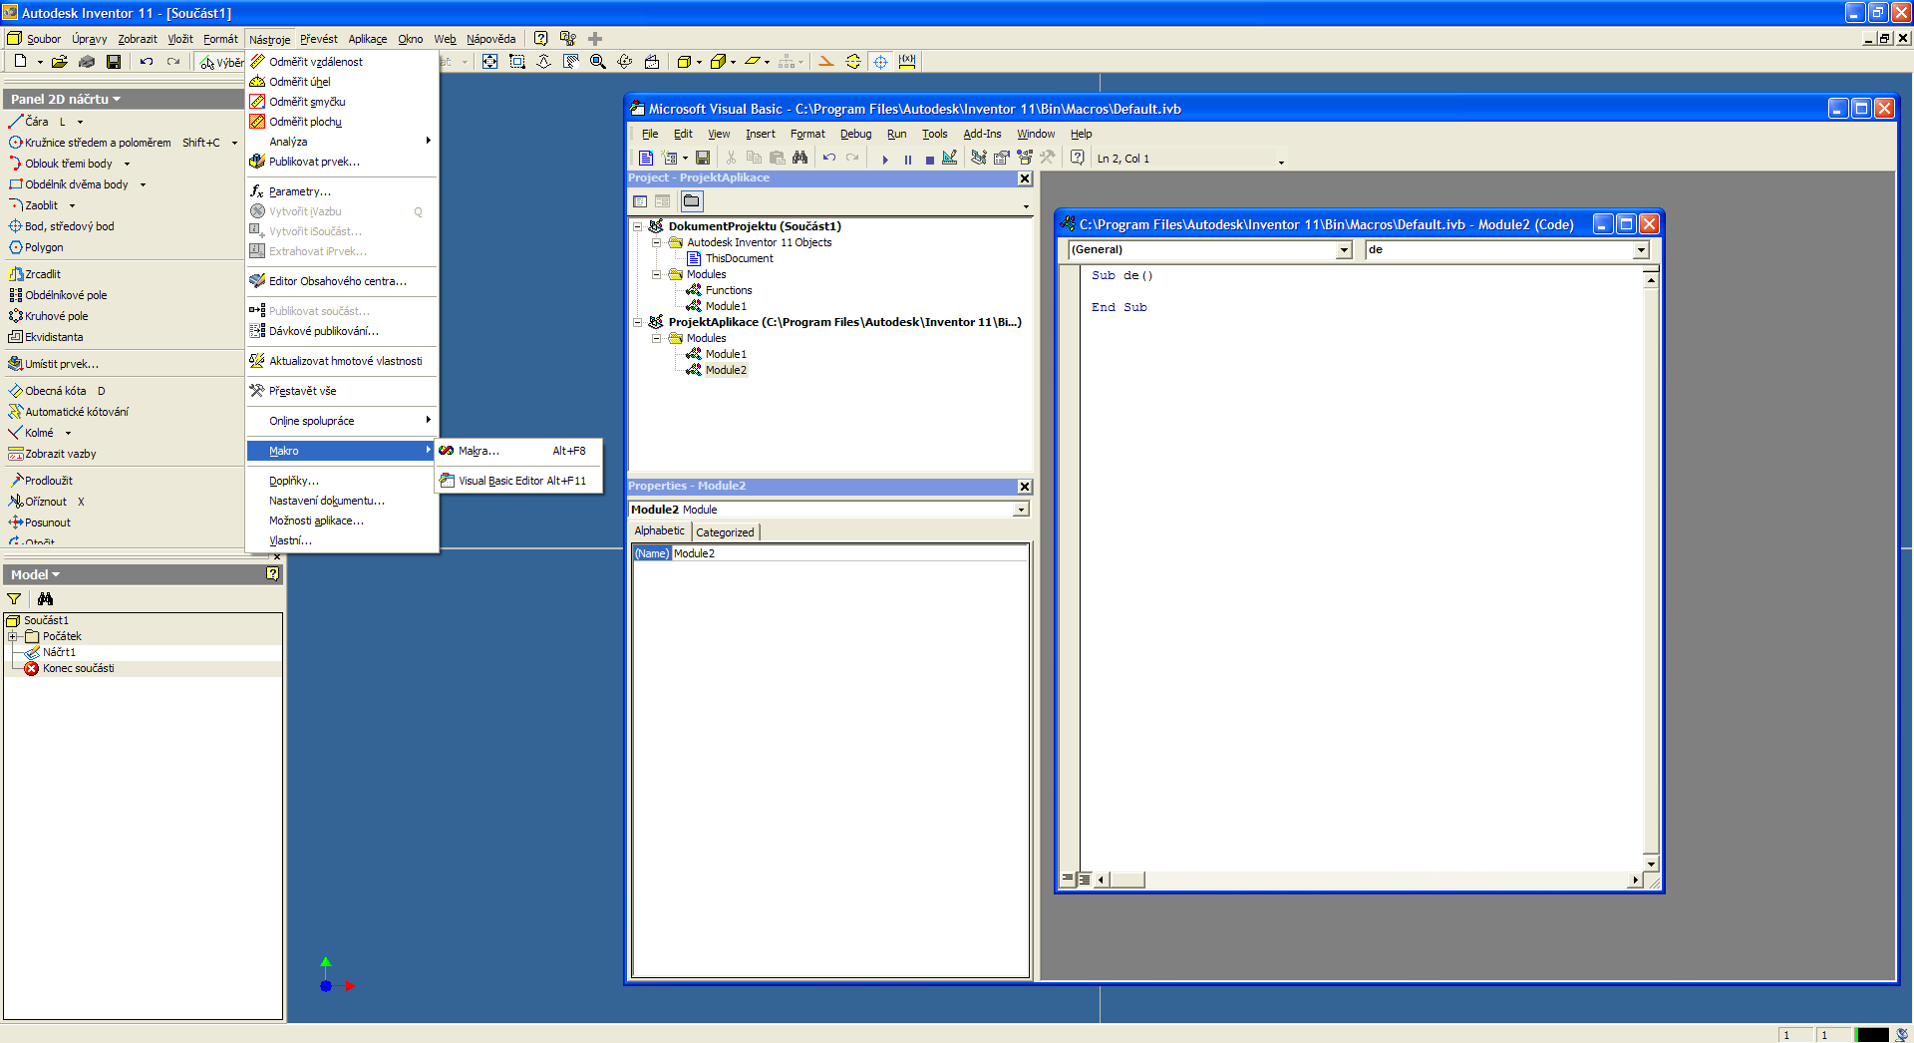The width and height of the screenshot is (1914, 1043).
Task: Click the Rotate view icon in Inventor
Action: 624,62
